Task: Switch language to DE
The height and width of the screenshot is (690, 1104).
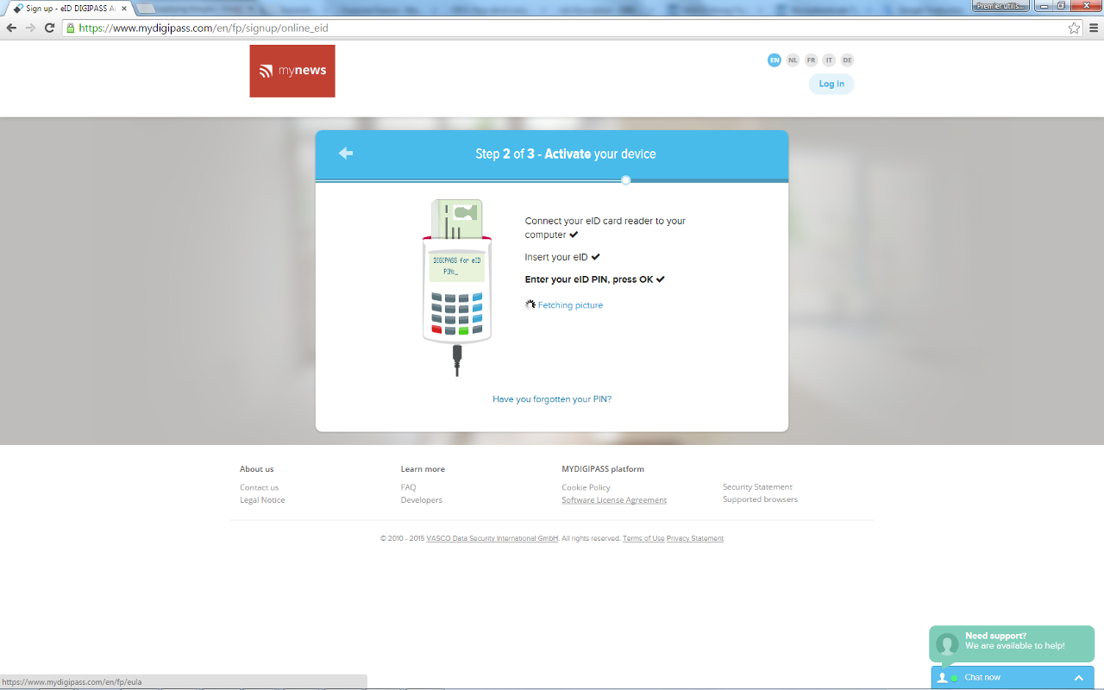Action: pos(847,60)
